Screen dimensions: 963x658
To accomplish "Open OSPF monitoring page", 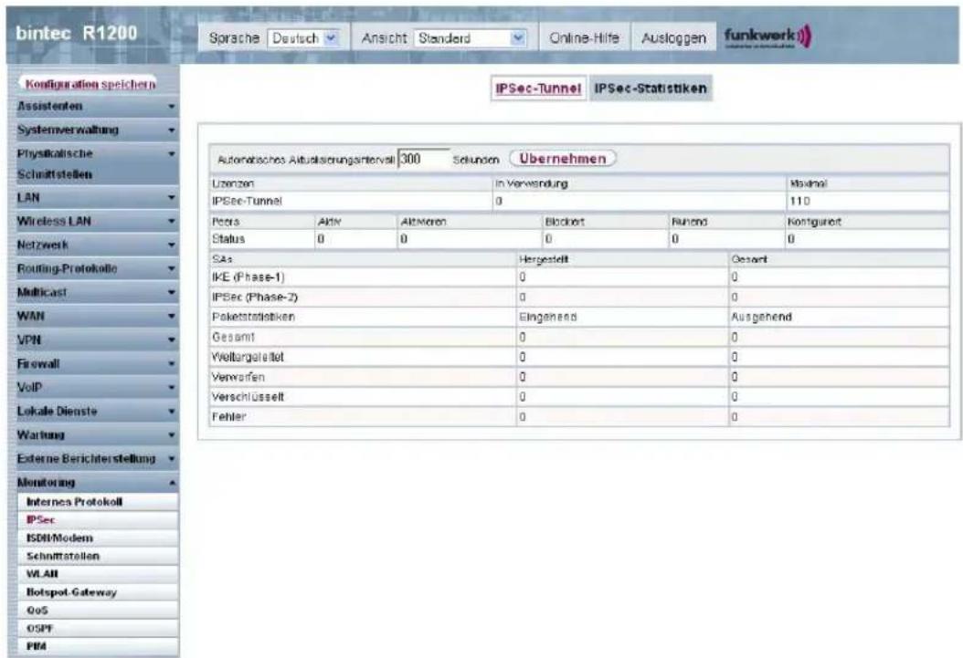I will 99,629.
